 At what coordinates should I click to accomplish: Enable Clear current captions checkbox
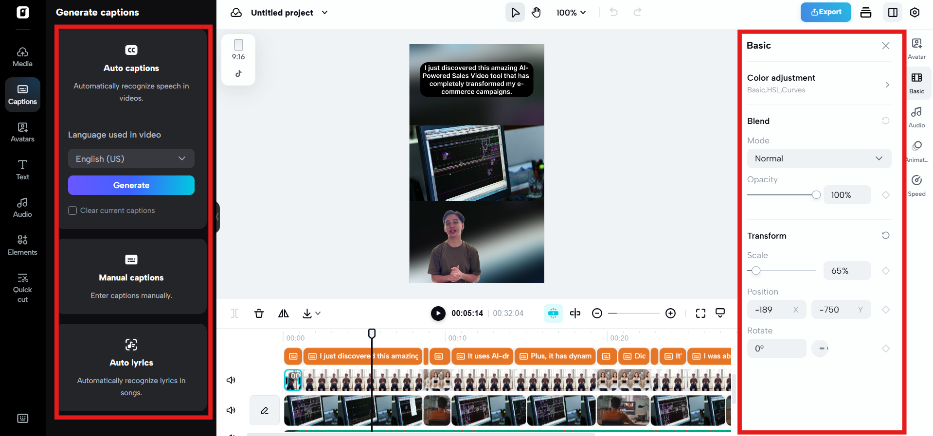[72, 210]
